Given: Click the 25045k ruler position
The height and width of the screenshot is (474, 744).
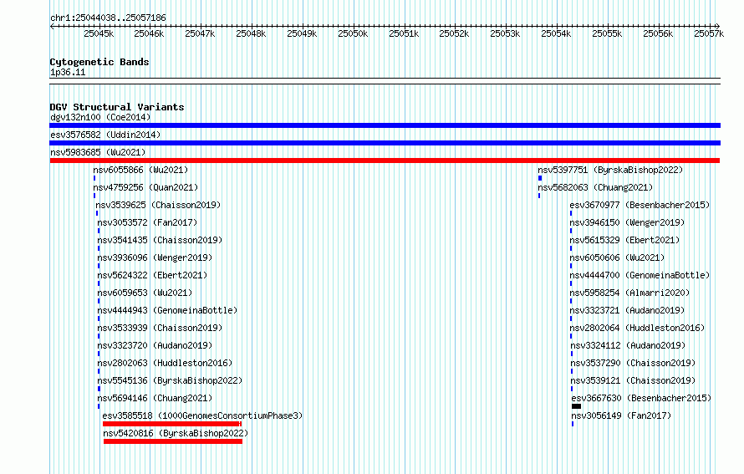Looking at the screenshot, I should tap(99, 33).
